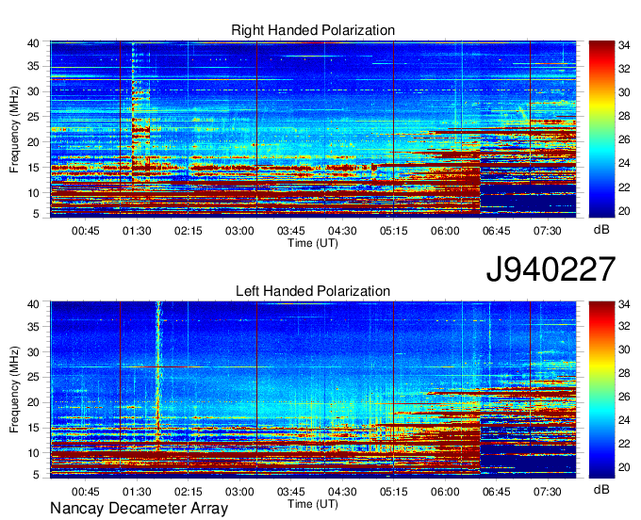Click the 35 MHz tick of Left Handed plot

33,327
